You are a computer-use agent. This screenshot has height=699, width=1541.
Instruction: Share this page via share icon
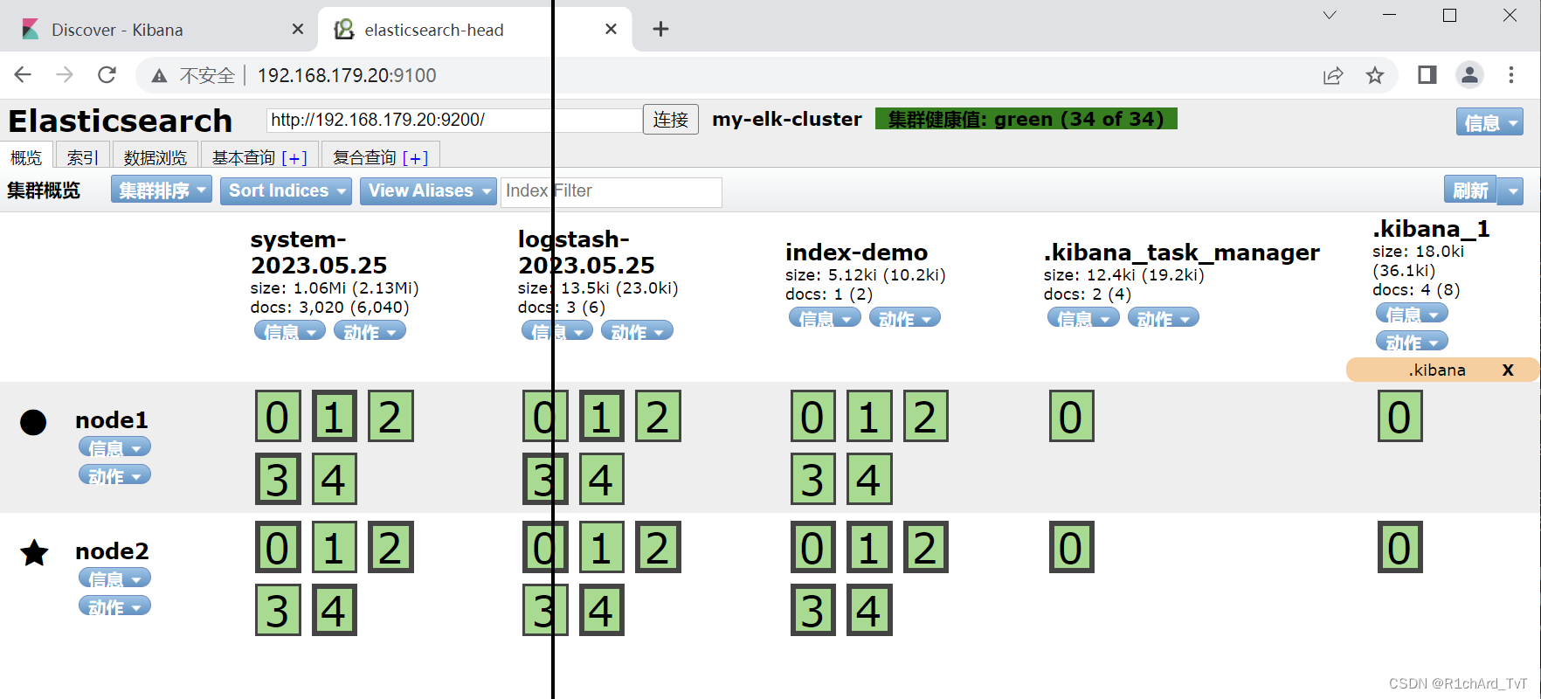point(1333,75)
